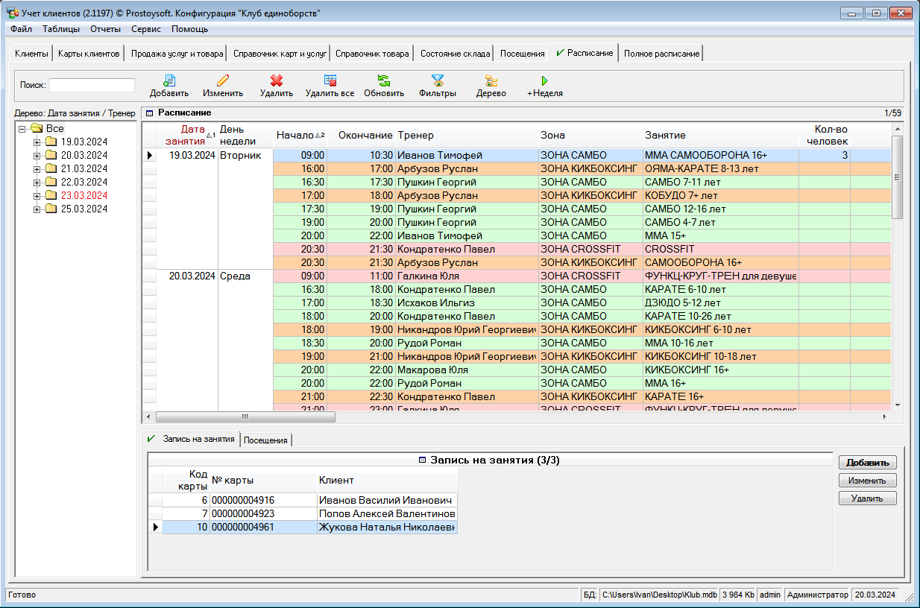Expand the 20.03.2024 tree node
The height and width of the screenshot is (608, 920).
click(x=37, y=155)
